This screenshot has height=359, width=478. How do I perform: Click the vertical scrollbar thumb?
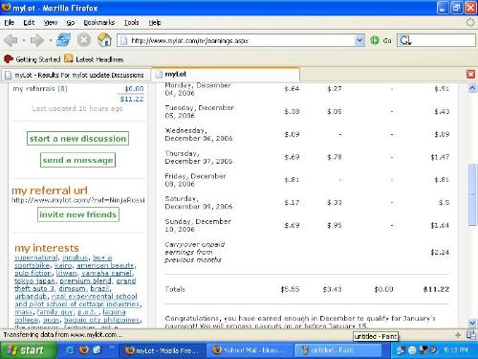coord(472,194)
